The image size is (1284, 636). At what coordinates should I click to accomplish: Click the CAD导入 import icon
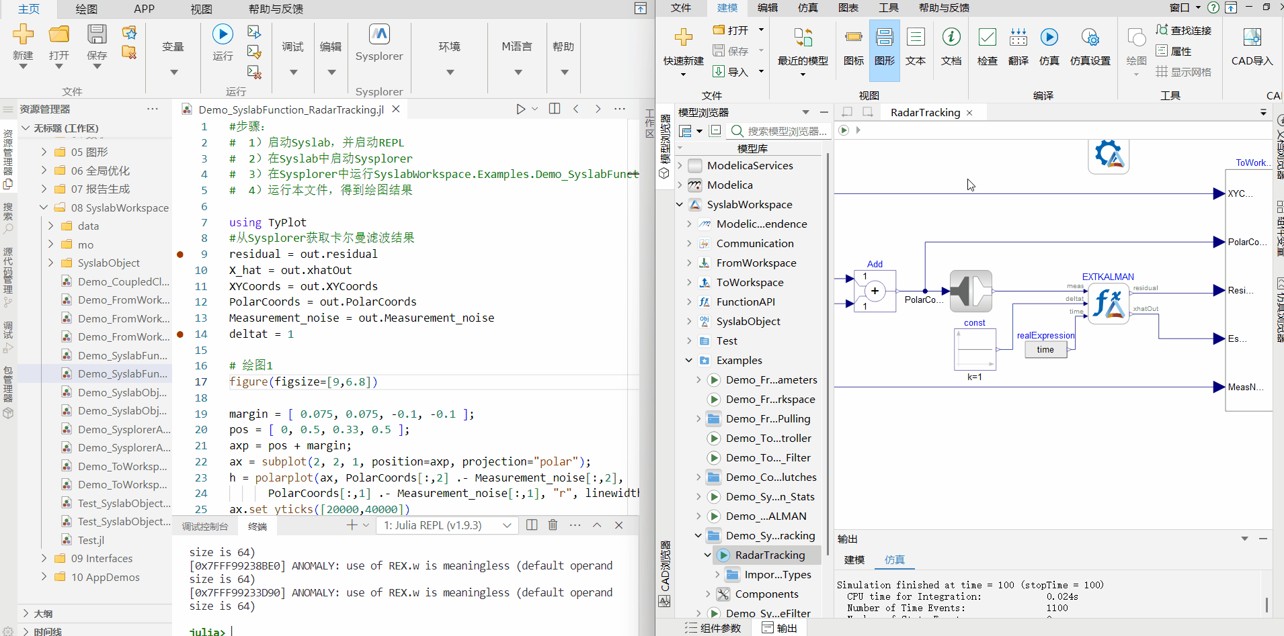(x=1252, y=38)
